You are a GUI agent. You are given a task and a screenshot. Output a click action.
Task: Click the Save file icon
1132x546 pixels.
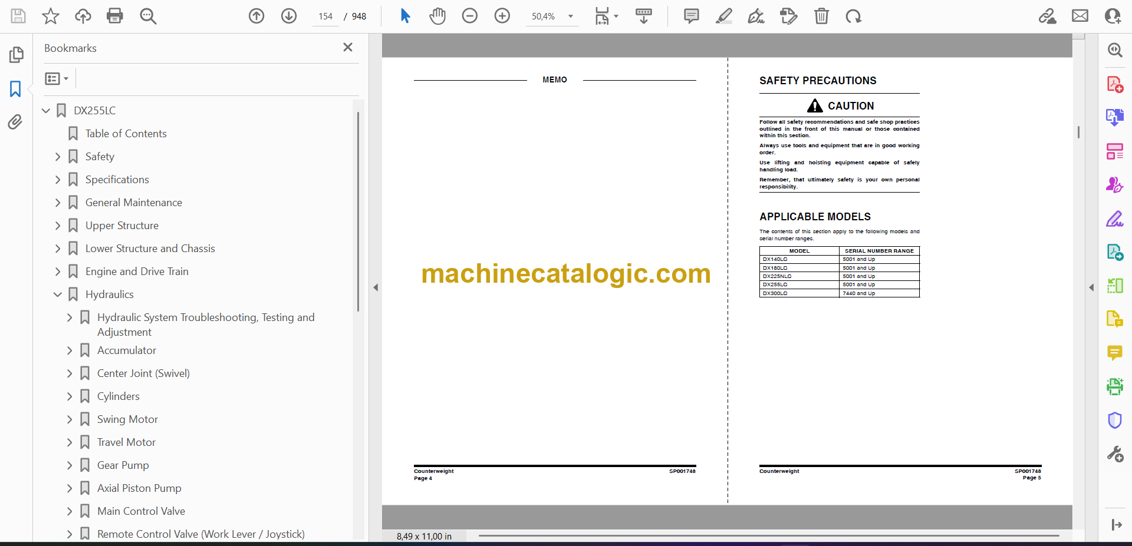18,16
